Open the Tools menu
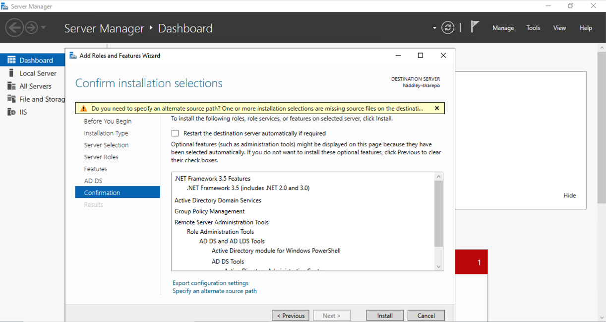 533,28
